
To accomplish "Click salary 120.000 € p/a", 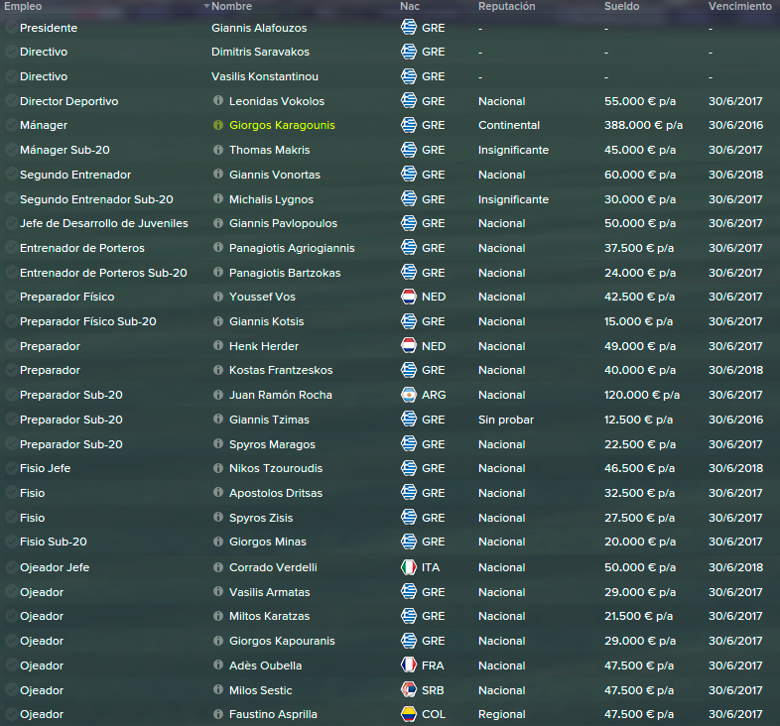I will (x=642, y=395).
